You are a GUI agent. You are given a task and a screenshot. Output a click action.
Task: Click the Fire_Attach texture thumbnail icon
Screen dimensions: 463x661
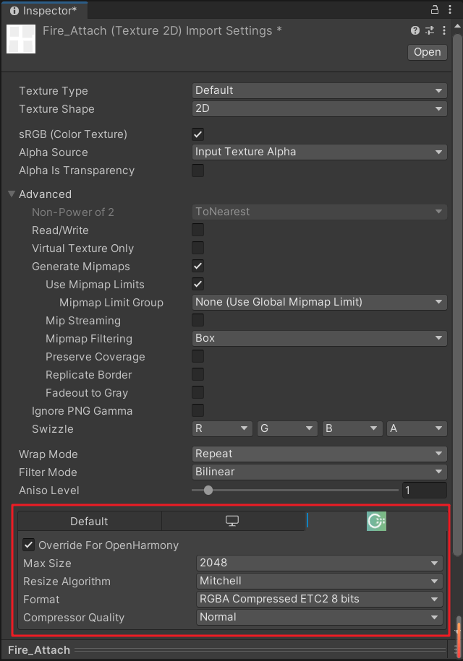tap(21, 38)
